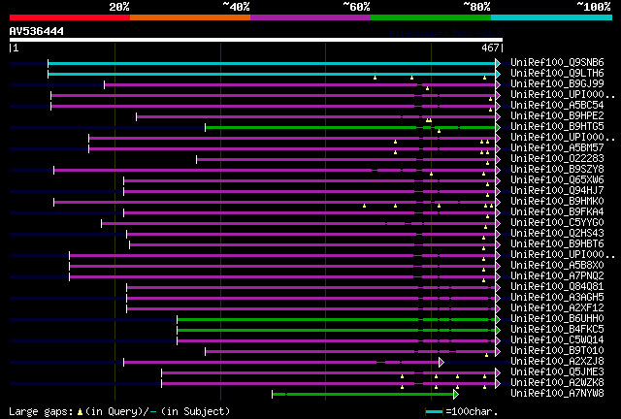
Task: Select the UniRef100_A2WZK8 label
Action: coord(557,383)
